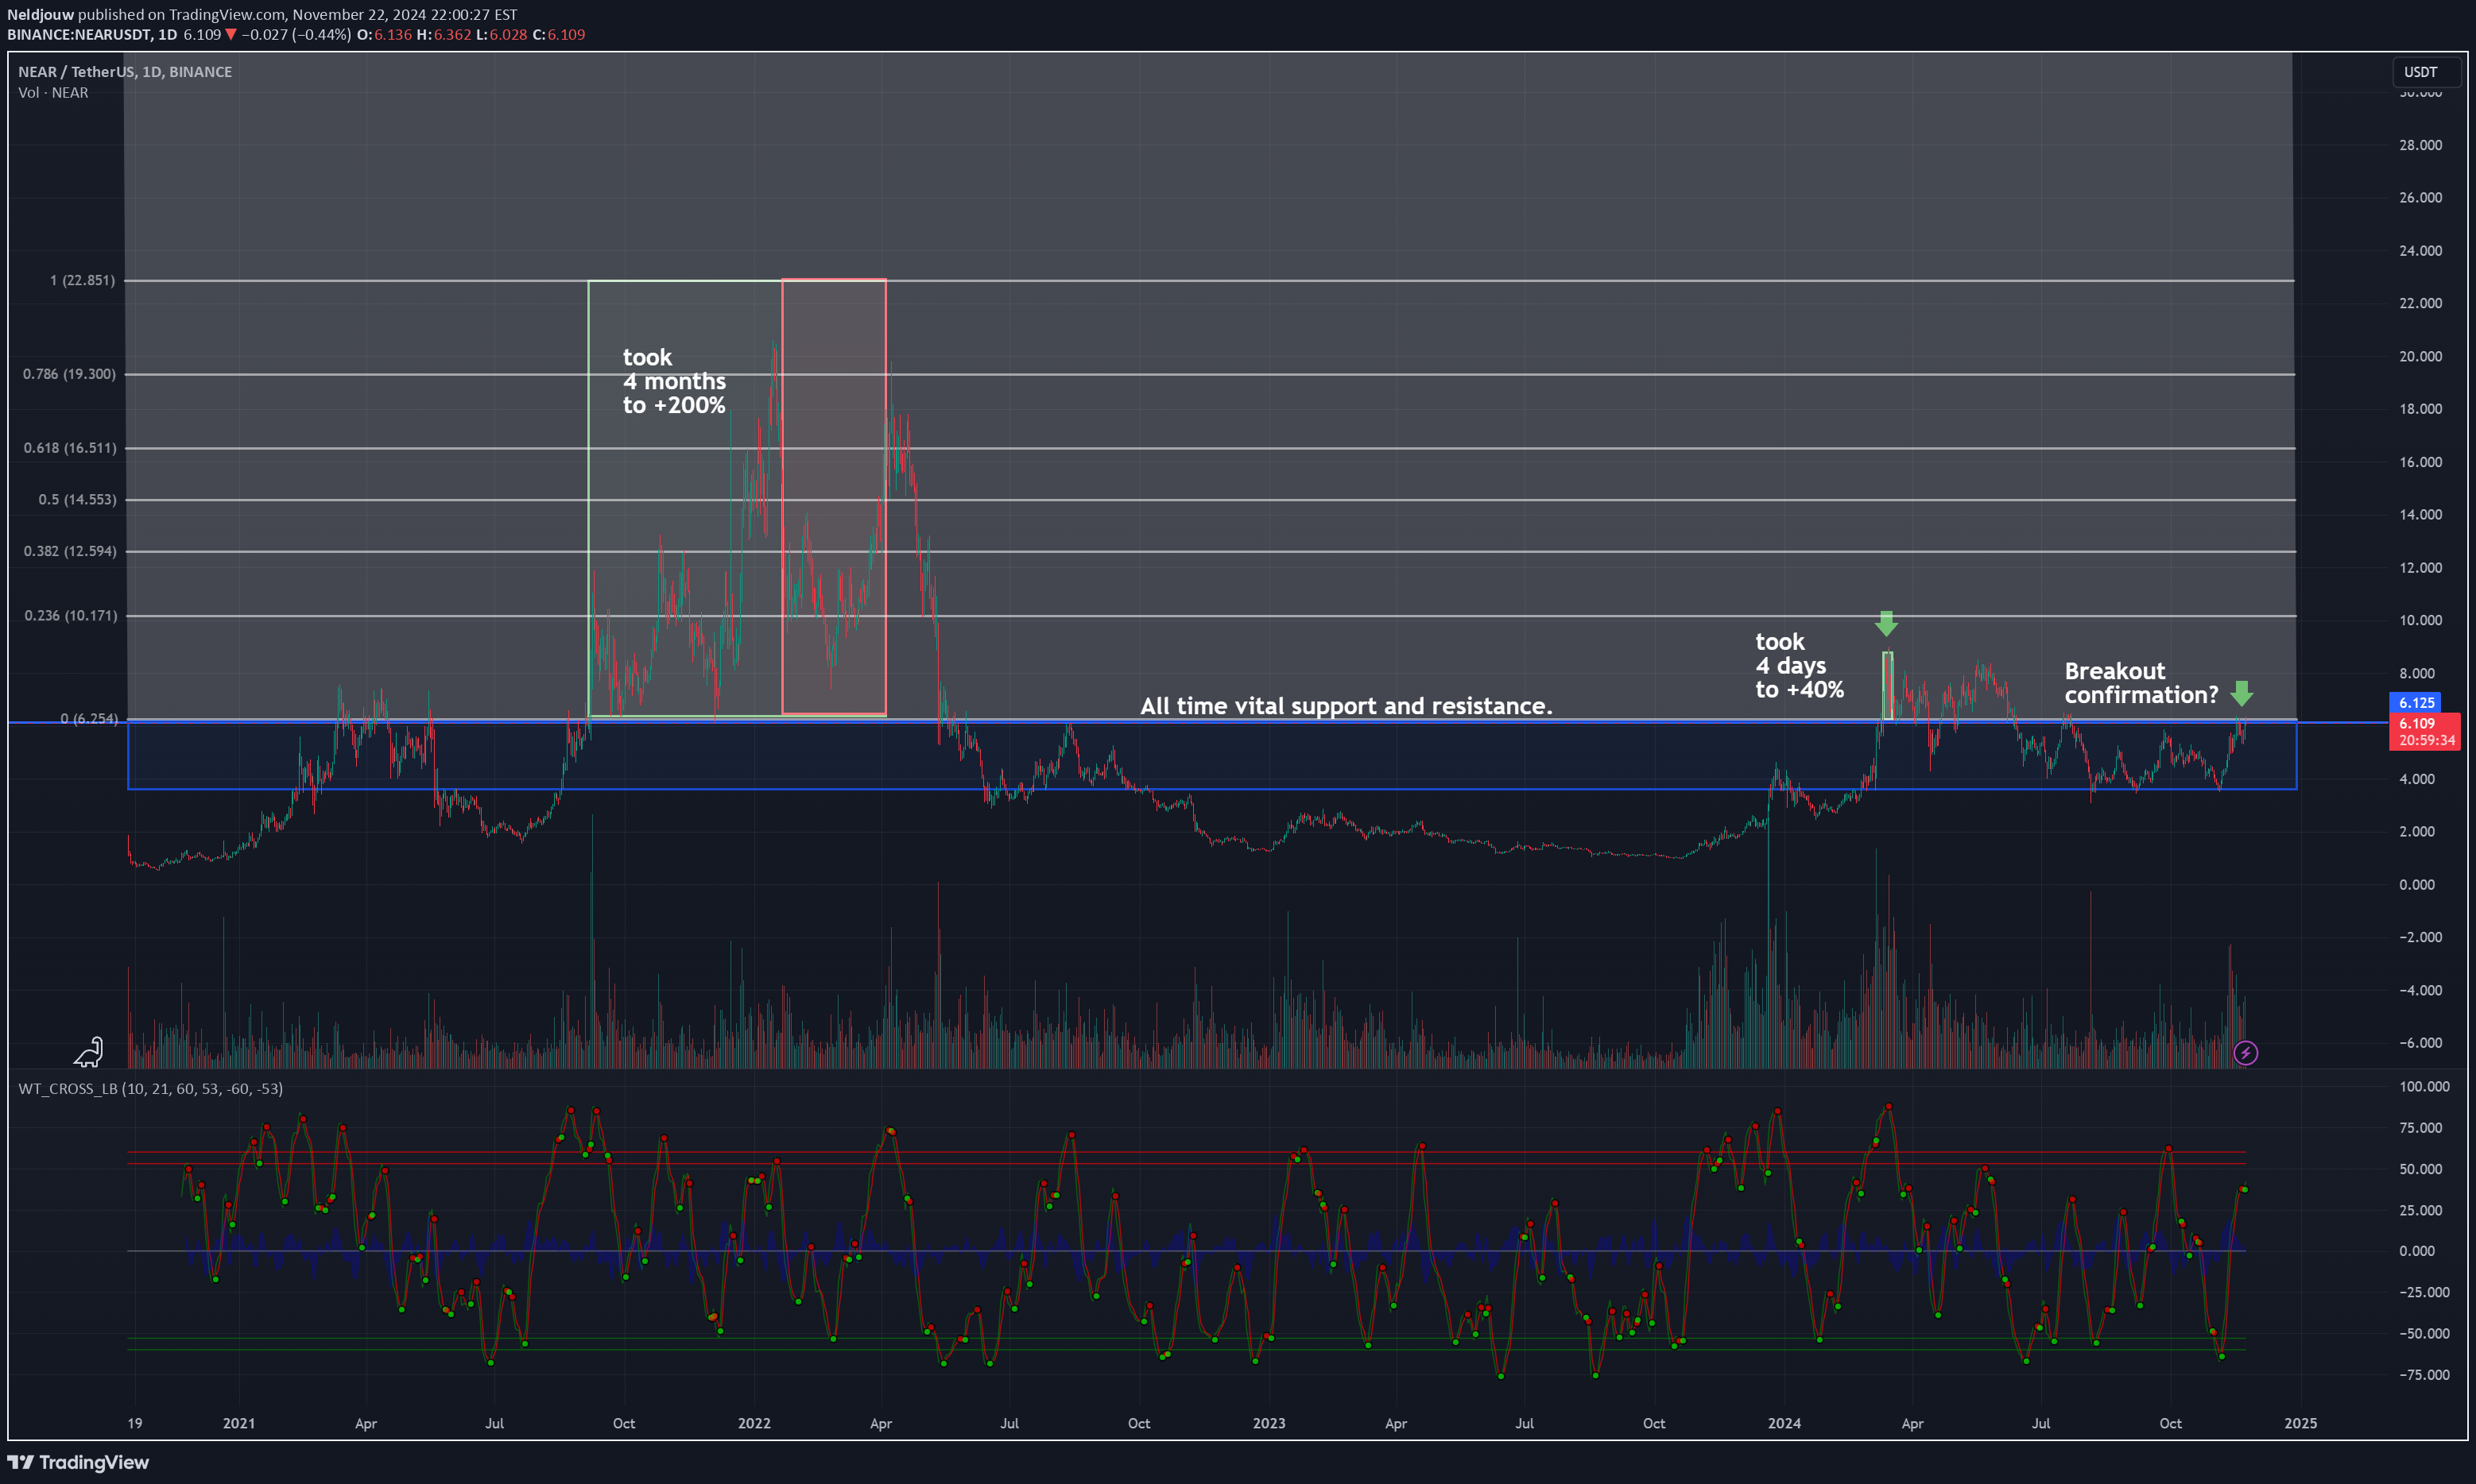This screenshot has height=1484, width=2476.
Task: Click the L:6.028 low value in header
Action: pyautogui.click(x=502, y=35)
